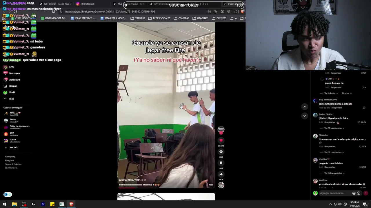371x208 pixels.
Task: Open the REDES SOCIALES bookmarks folder
Action: (159, 18)
